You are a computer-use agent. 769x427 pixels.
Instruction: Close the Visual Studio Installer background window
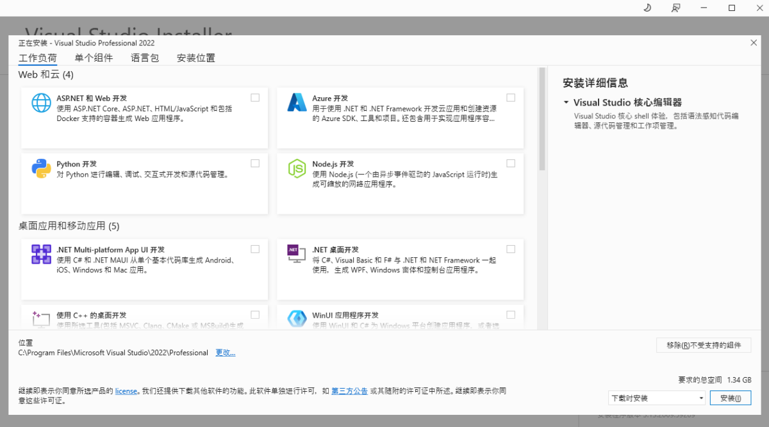coord(759,8)
